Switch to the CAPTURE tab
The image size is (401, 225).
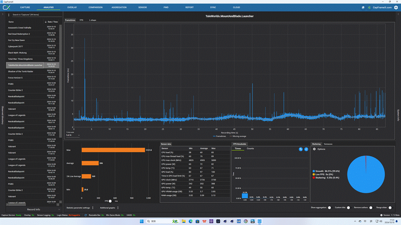[x=25, y=8]
